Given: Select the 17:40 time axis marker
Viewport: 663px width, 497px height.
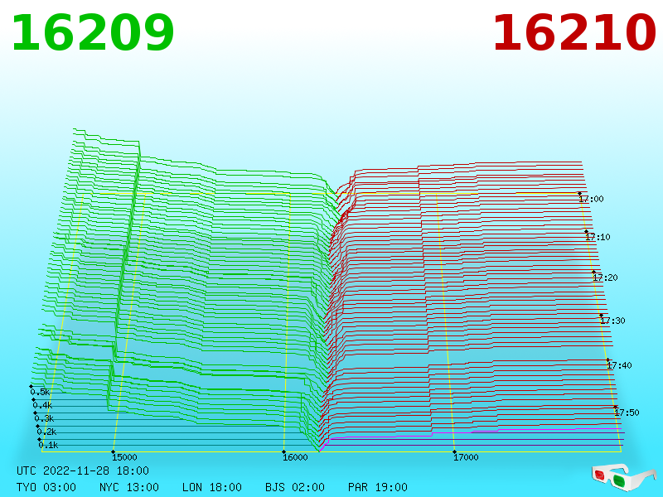Looking at the screenshot, I should [619, 365].
